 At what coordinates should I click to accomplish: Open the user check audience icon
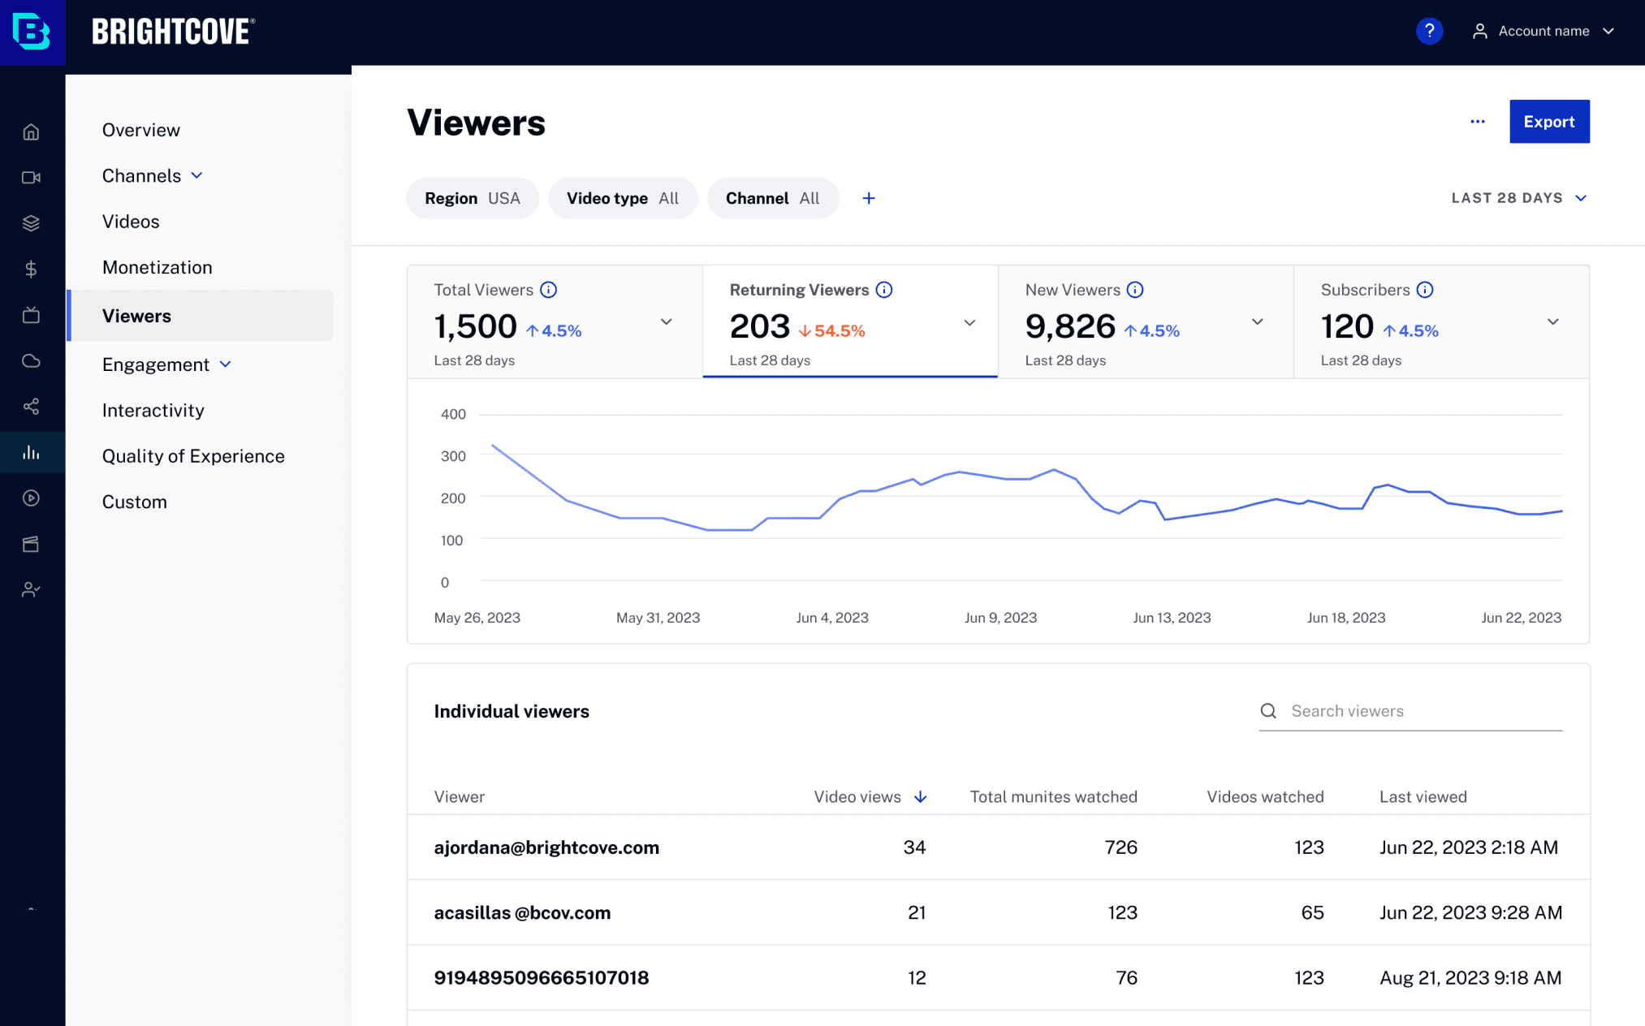tap(31, 589)
